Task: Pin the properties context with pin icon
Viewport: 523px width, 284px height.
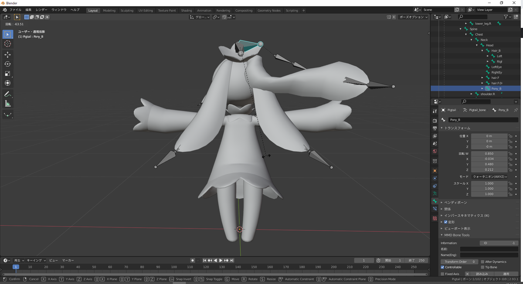Action: (x=516, y=110)
